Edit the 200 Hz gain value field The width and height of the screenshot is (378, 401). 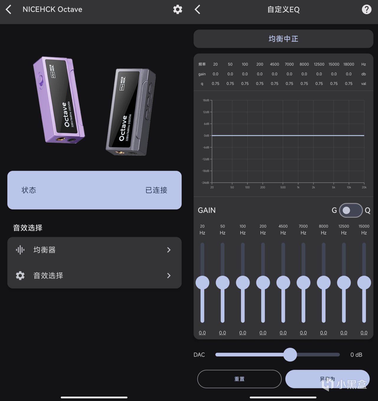point(263,333)
